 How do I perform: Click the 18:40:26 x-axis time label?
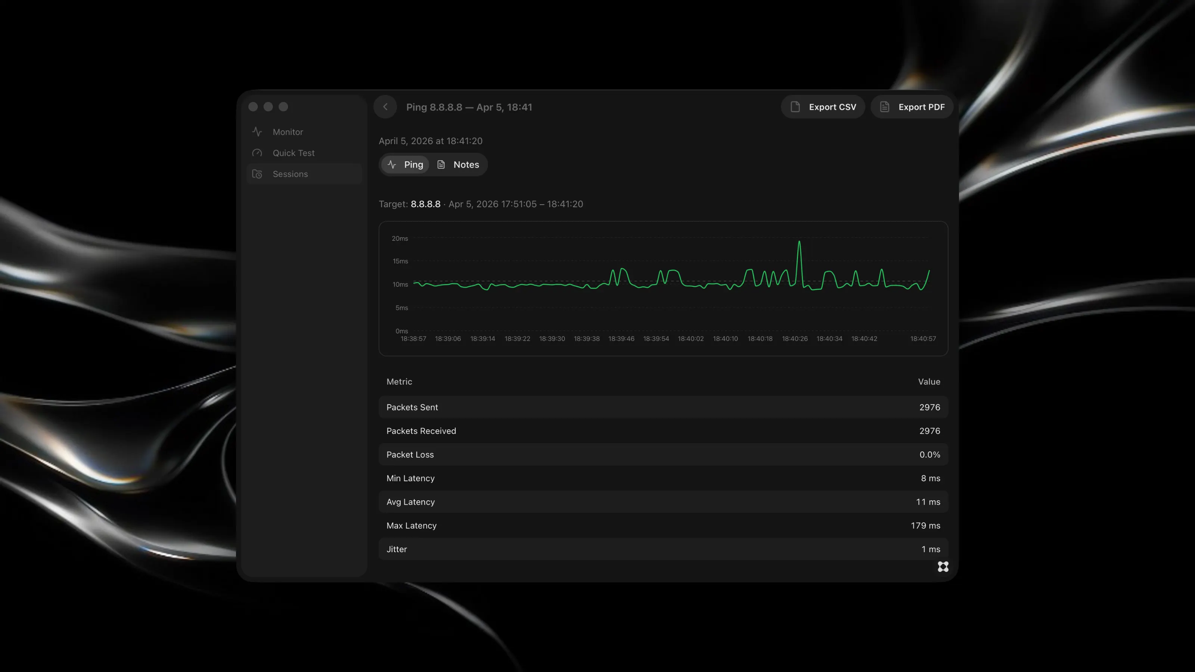click(795, 339)
